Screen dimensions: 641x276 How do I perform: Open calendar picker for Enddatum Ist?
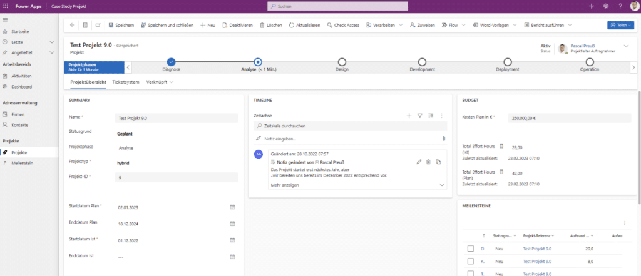click(232, 257)
